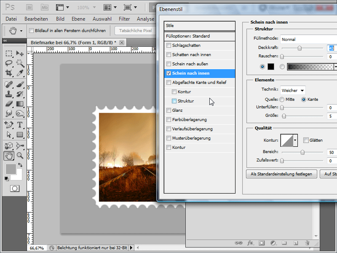Viewport: 337px width, 253px height.
Task: Select the Lasso tool
Action: click(8, 63)
